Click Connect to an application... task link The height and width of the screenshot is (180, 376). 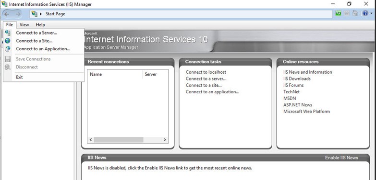point(212,92)
